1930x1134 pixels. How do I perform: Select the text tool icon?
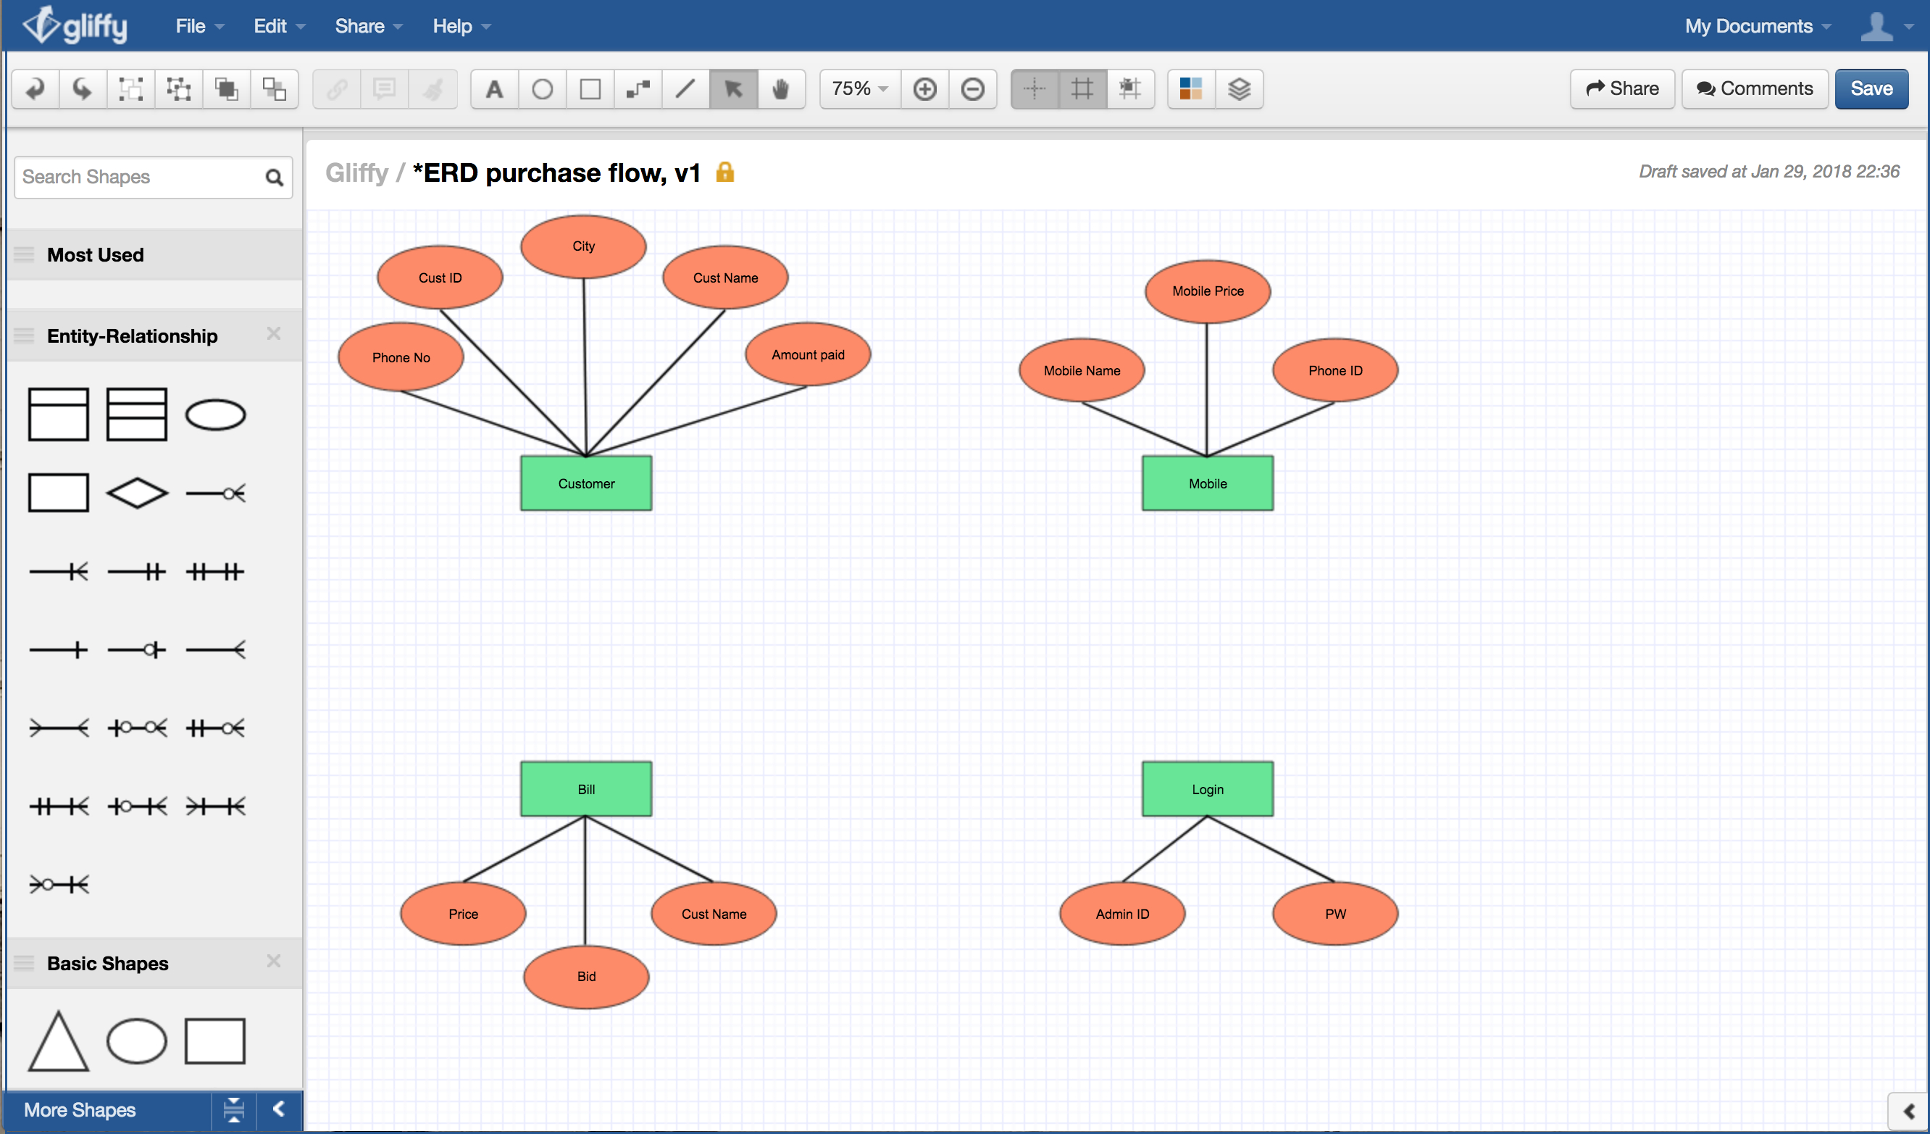494,89
